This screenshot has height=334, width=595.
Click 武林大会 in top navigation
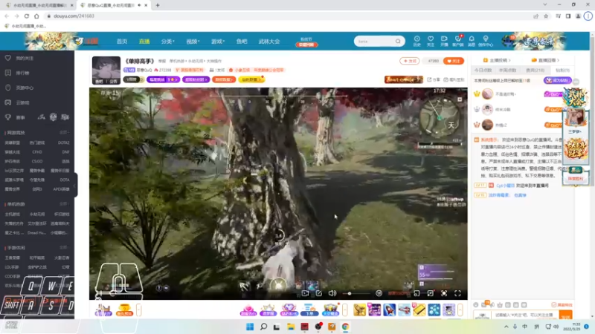pos(269,42)
